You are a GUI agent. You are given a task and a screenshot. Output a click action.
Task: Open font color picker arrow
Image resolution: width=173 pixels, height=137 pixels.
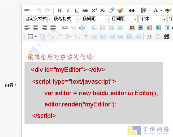click(161, 10)
